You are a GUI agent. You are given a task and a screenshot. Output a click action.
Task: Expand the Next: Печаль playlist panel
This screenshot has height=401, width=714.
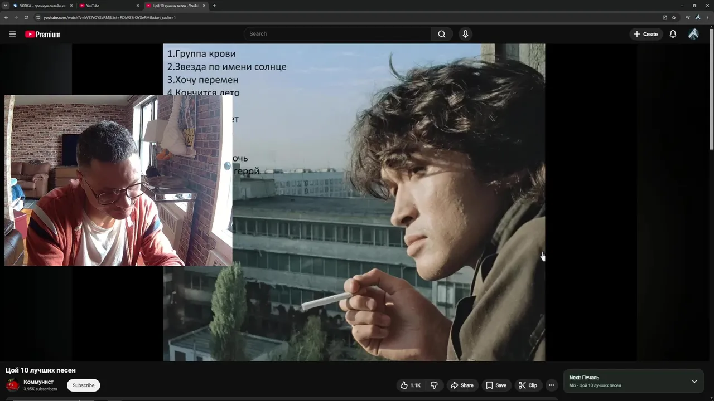click(694, 382)
